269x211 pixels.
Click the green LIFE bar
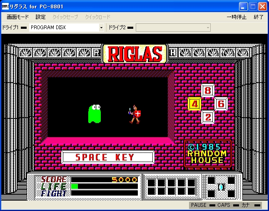[75, 186]
